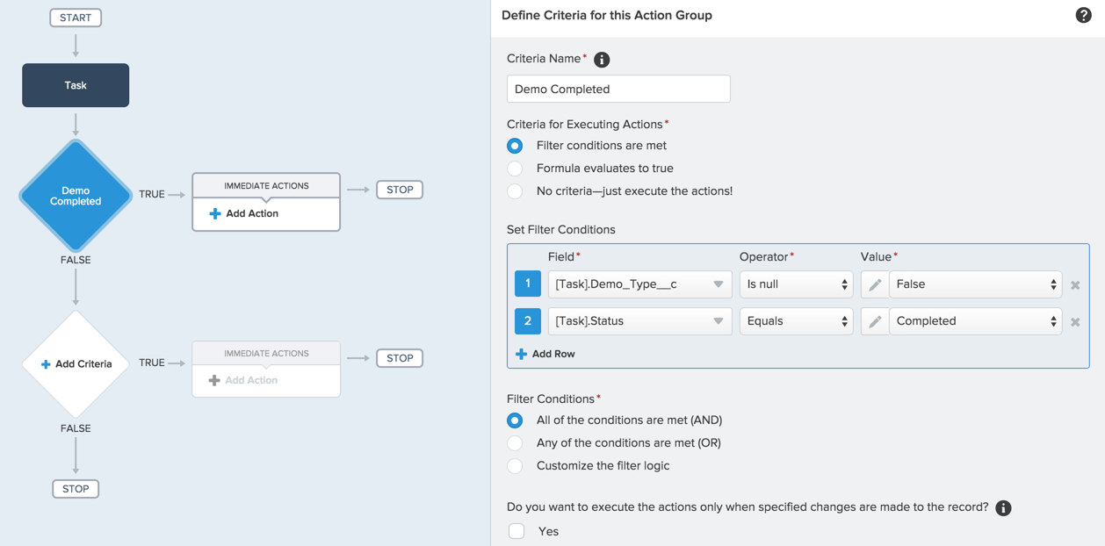Click the help question mark icon
Image resolution: width=1105 pixels, height=546 pixels.
pyautogui.click(x=1083, y=15)
